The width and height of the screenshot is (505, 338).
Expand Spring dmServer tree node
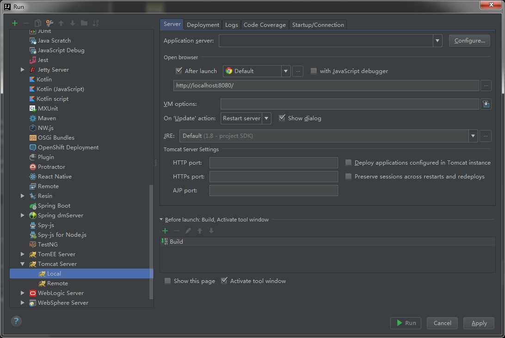(x=22, y=215)
